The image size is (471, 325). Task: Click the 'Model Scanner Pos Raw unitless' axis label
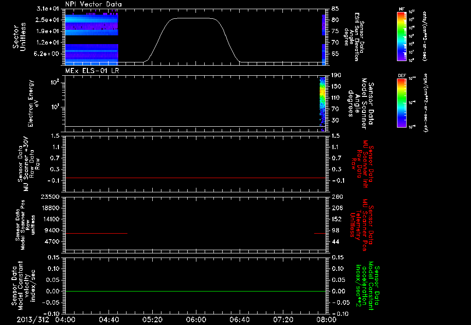(25, 225)
